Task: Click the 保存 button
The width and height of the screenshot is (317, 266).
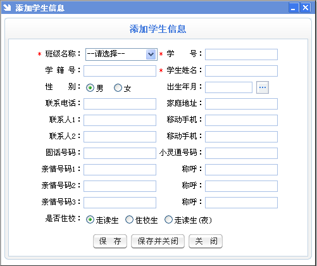Action: pyautogui.click(x=110, y=241)
